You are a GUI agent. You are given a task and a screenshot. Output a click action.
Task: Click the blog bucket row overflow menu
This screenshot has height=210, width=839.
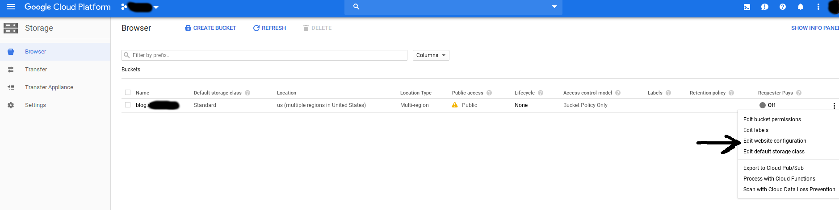[x=834, y=106]
